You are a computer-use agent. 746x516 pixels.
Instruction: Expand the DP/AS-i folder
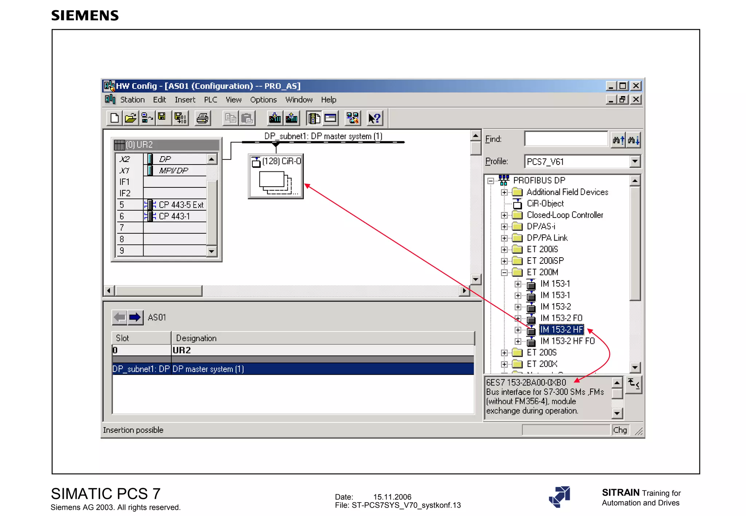click(504, 226)
